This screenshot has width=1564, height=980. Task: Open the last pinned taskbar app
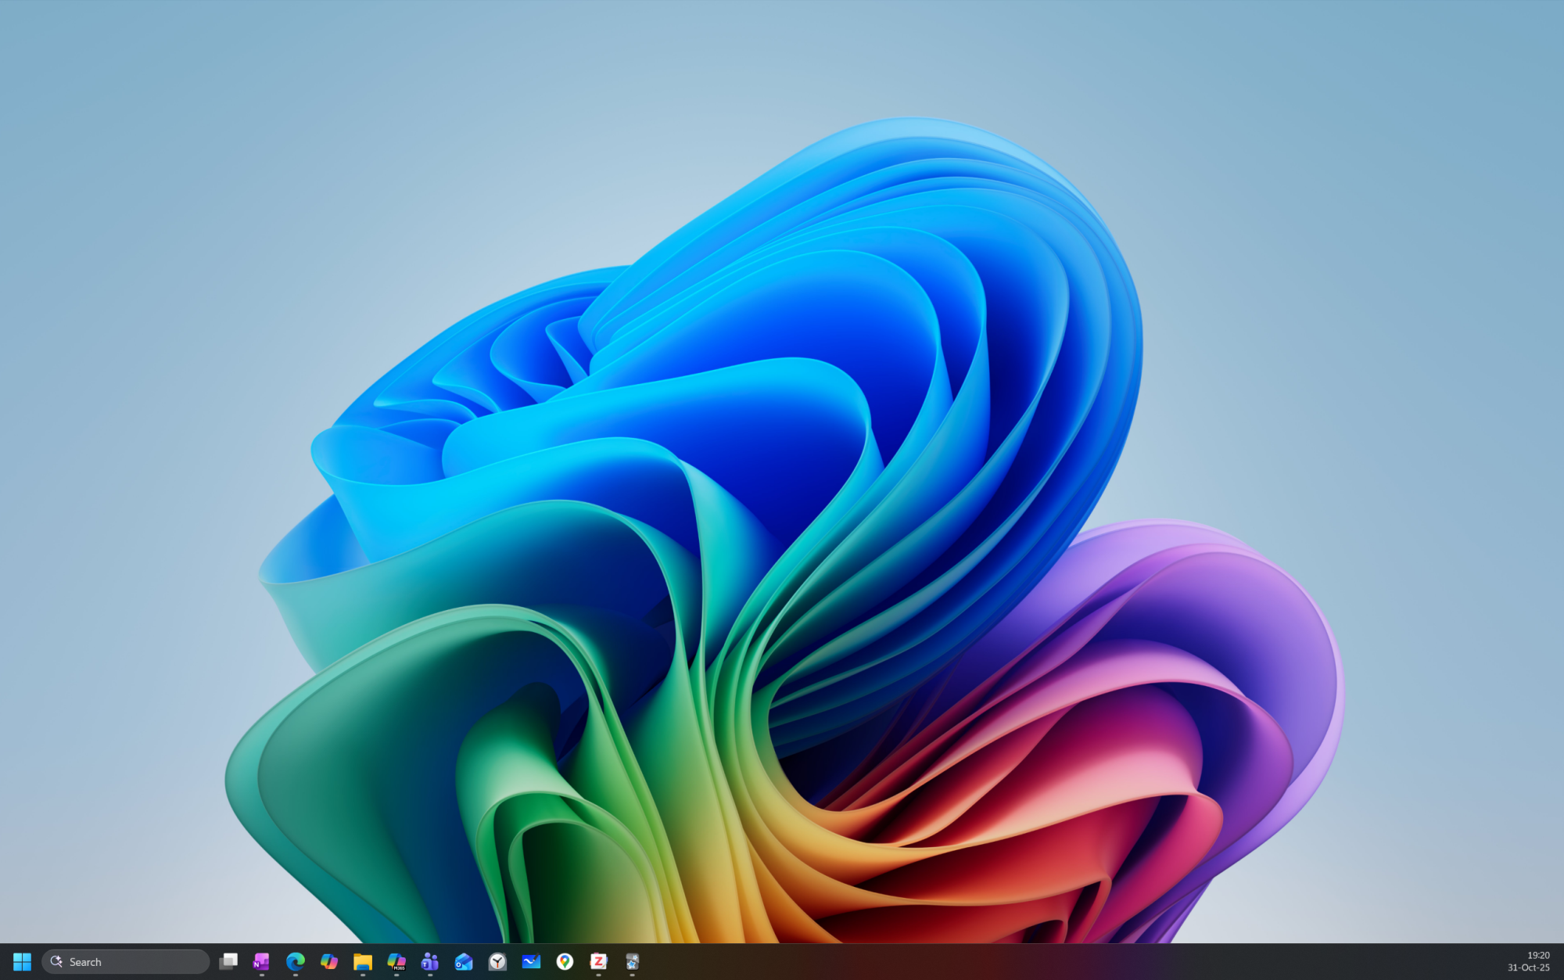(632, 961)
